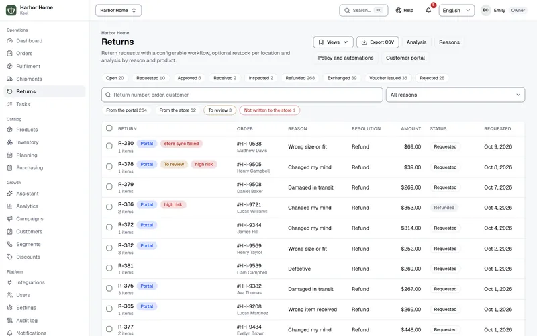Apply the Not written to the store filter
Viewport: 537px width, 336px height.
pyautogui.click(x=270, y=110)
